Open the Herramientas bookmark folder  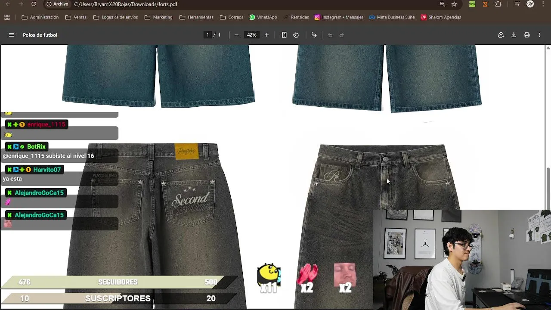click(196, 17)
